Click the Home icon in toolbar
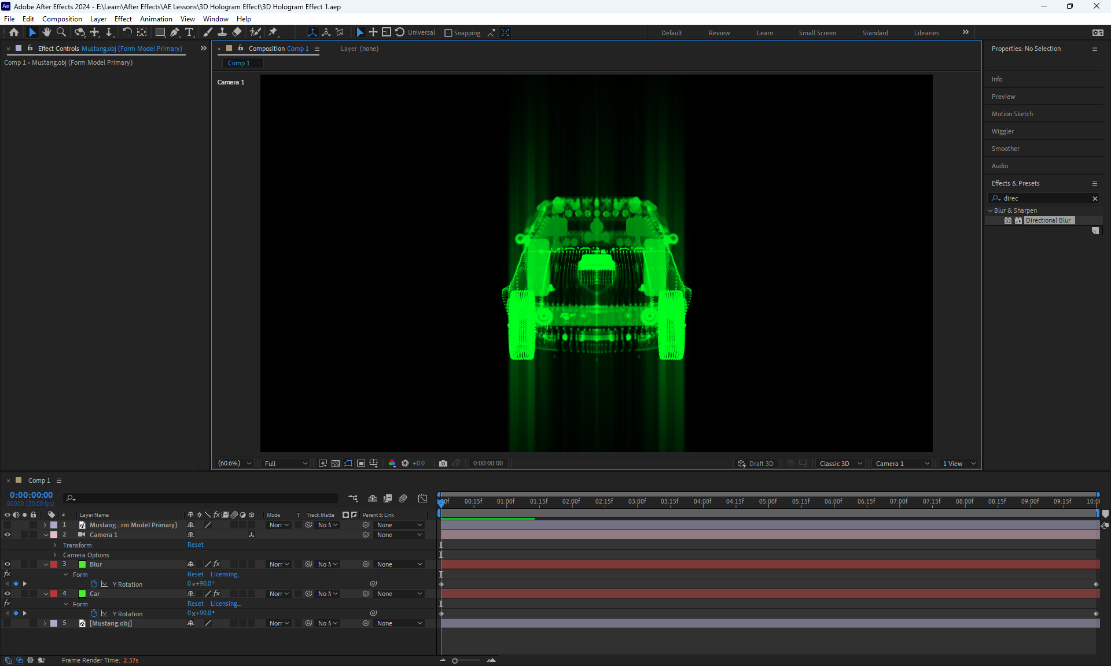This screenshot has width=1111, height=666. pyautogui.click(x=14, y=32)
